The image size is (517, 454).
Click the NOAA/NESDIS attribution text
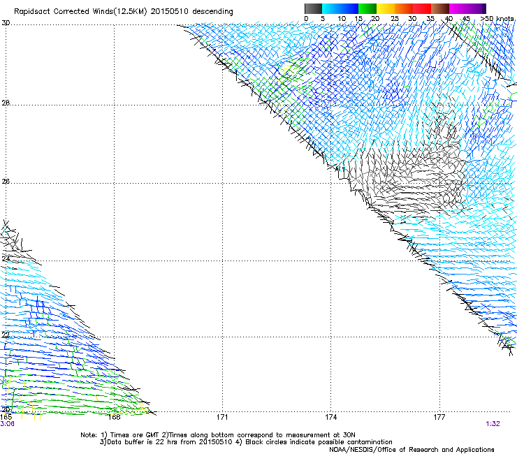(x=412, y=450)
